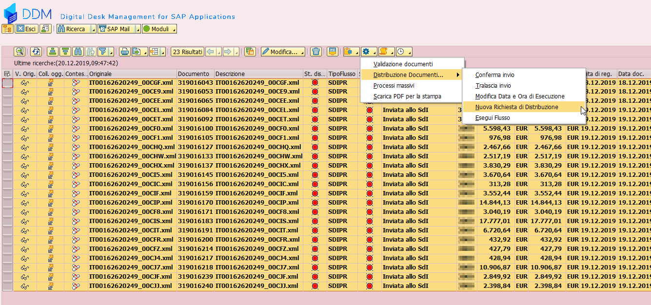Click the Originale column header

(132, 74)
